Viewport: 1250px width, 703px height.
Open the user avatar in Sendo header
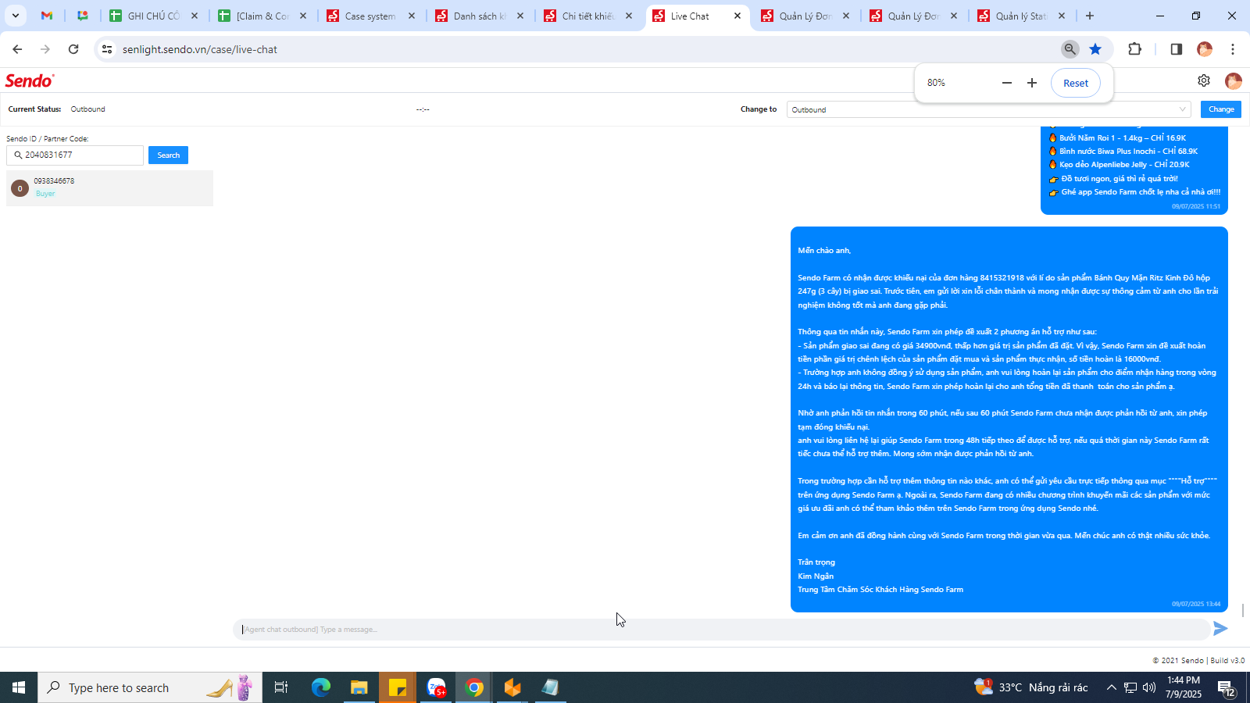pos(1234,80)
